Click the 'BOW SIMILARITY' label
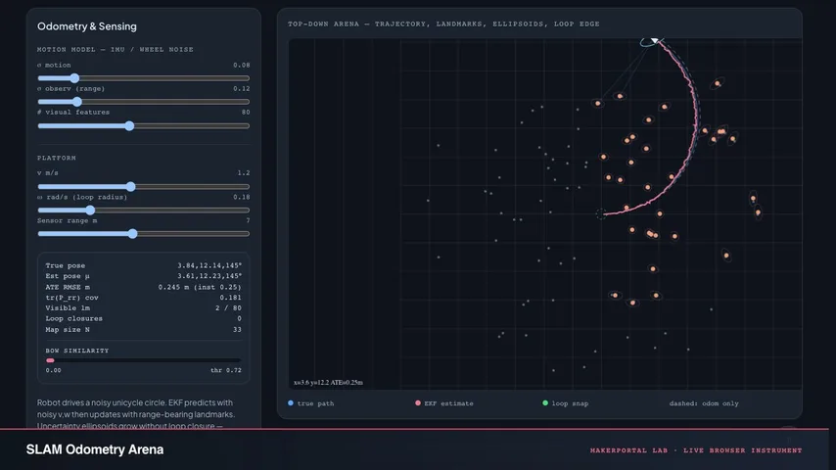The height and width of the screenshot is (470, 836). point(77,351)
